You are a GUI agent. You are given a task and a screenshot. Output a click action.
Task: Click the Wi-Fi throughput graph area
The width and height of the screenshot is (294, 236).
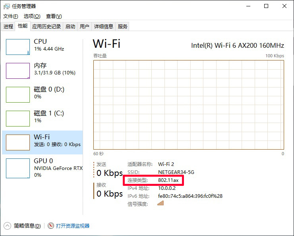pos(189,105)
